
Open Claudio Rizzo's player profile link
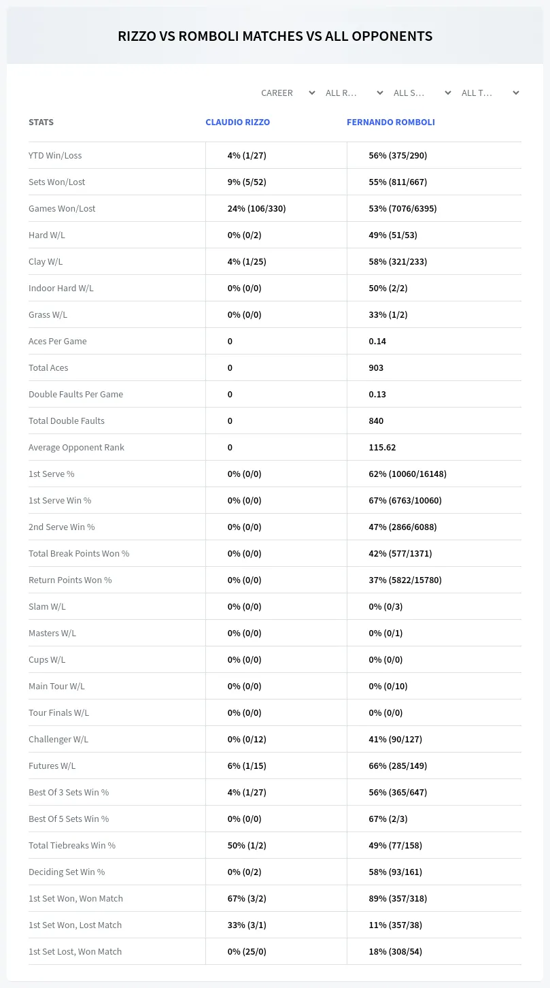tap(238, 122)
